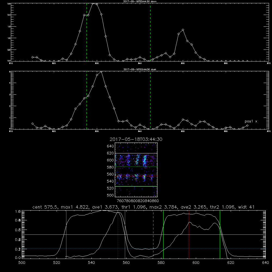Select the 560 label on the profile plot x-axis
The height and width of the screenshot is (272, 272).
(x=126, y=263)
